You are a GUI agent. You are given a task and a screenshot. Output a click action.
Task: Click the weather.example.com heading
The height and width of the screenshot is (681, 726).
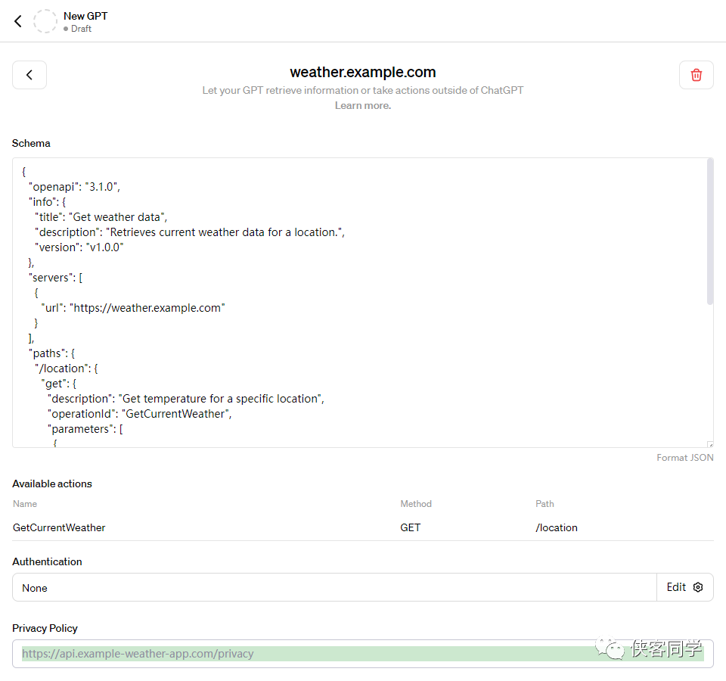(x=363, y=73)
